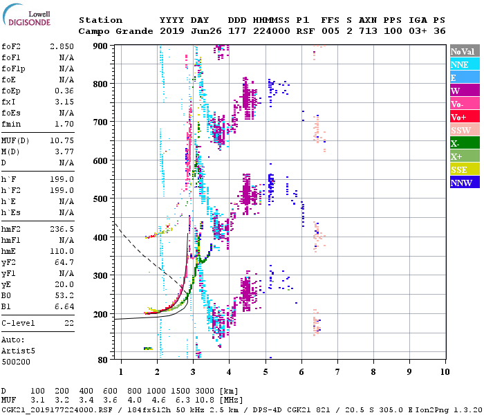The height and width of the screenshot is (415, 484).
Task: Select the Vo+ red legend swatch
Action: (x=465, y=116)
